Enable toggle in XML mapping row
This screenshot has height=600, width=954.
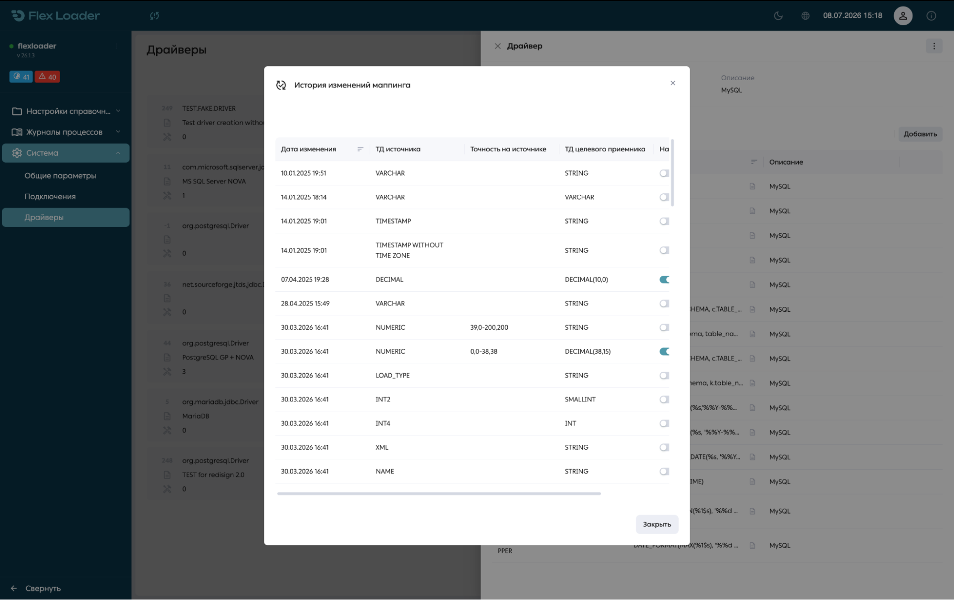[x=664, y=448]
